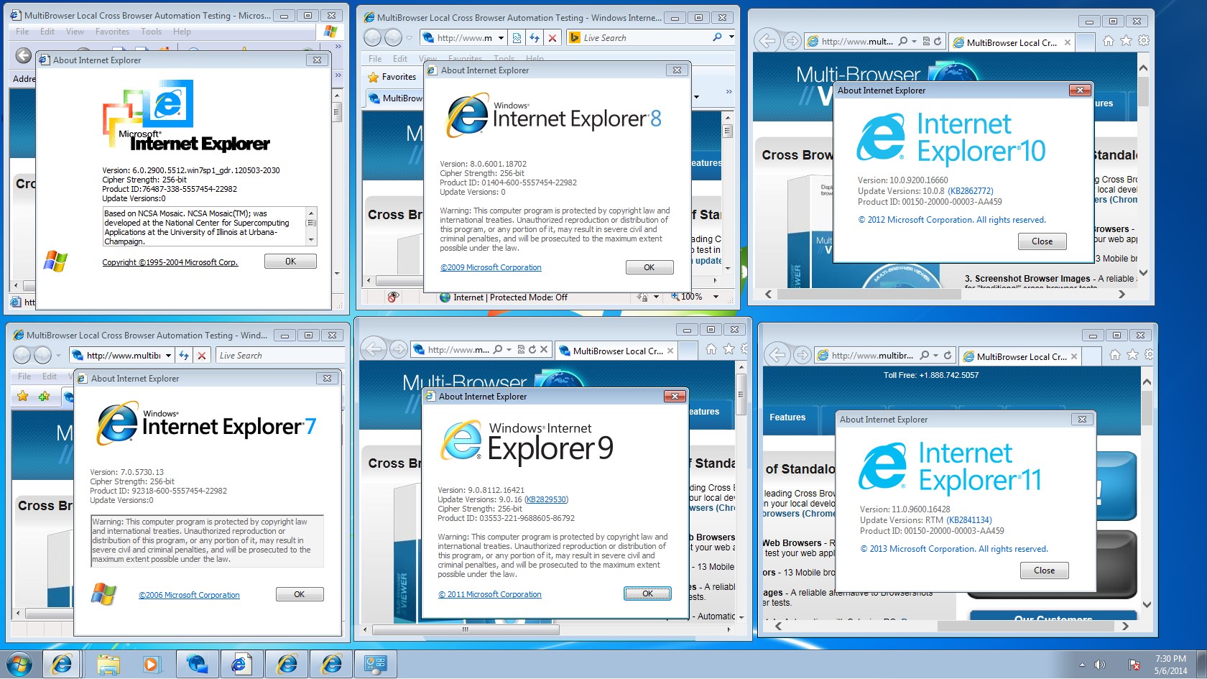This screenshot has width=1207, height=679.
Task: Open the address bar dropdown in the IE8 window
Action: coord(501,37)
